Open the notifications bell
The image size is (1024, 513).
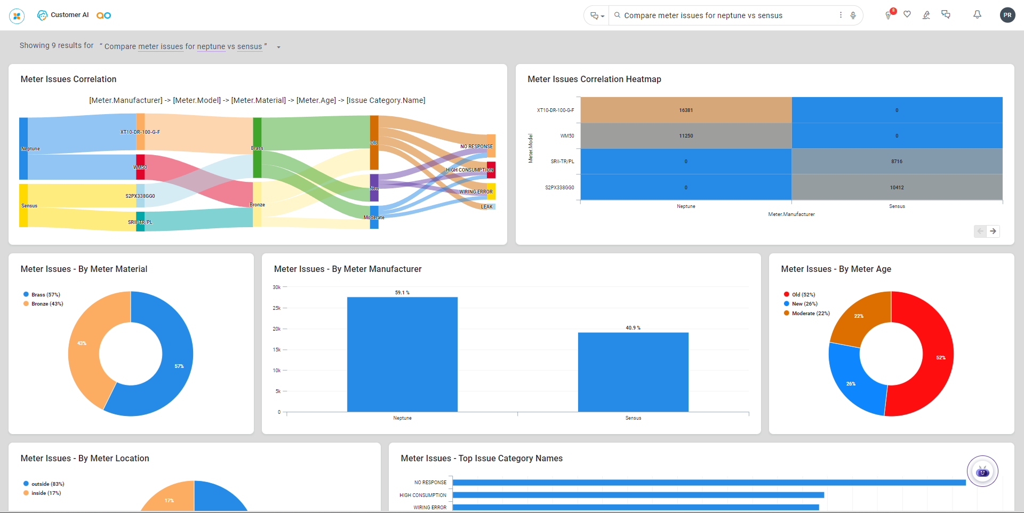pyautogui.click(x=977, y=14)
